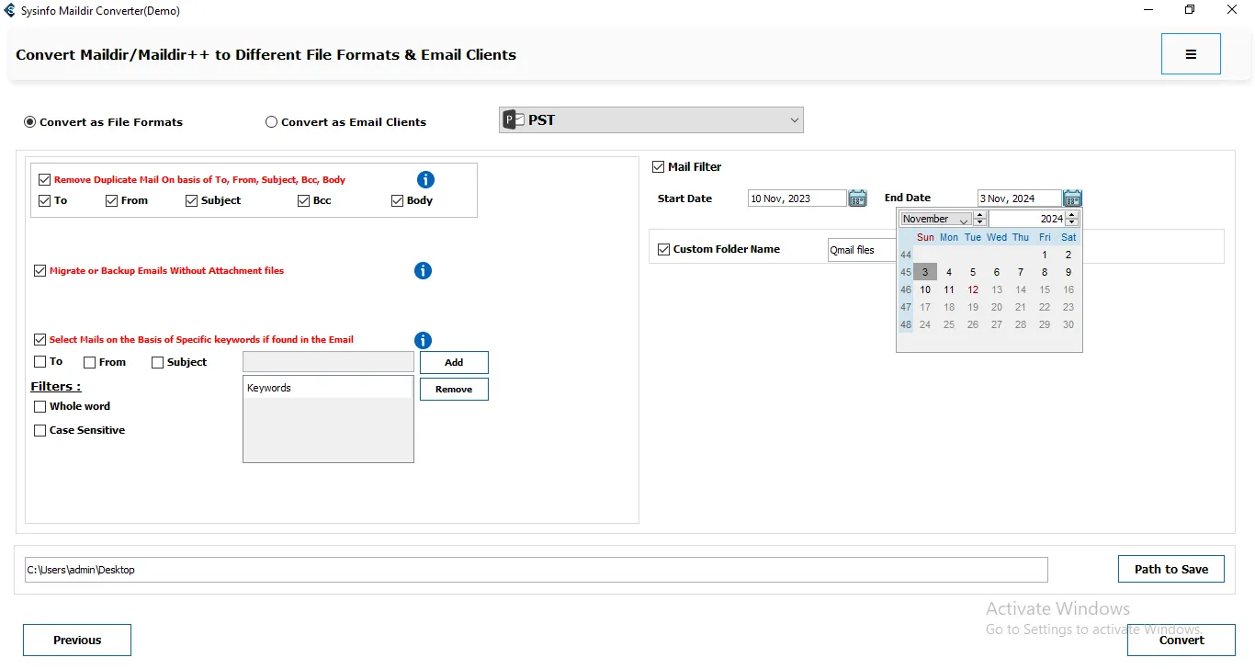Open the Start Date calendar picker icon
This screenshot has height=669, width=1255.
pos(857,198)
